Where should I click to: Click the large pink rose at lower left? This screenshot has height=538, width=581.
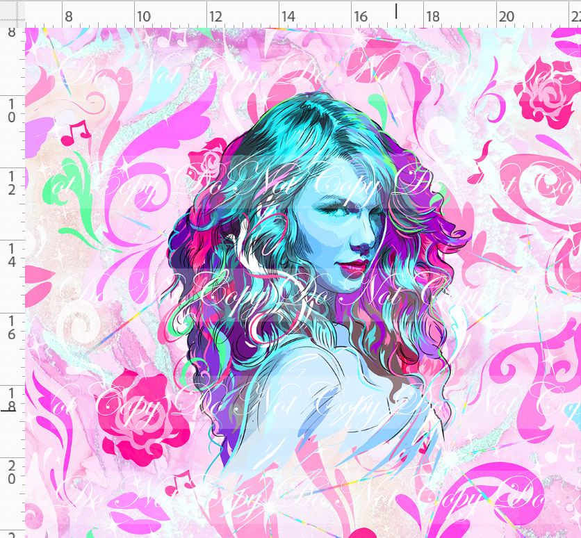142,417
